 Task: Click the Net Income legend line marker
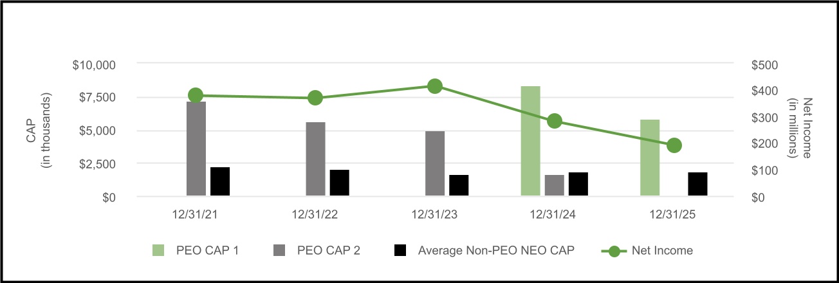(x=615, y=250)
